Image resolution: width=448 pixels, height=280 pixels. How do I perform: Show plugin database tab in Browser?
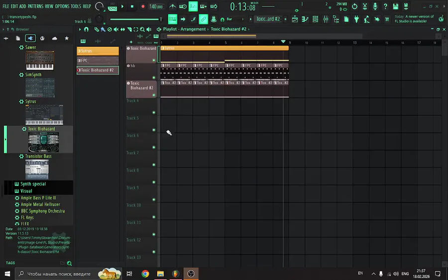(30, 38)
